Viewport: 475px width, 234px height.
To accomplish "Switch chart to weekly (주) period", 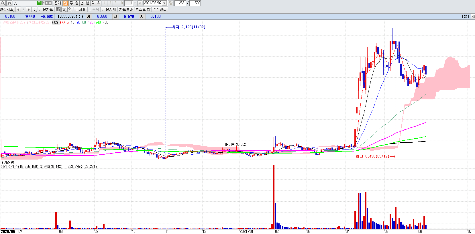I will (x=71, y=3).
